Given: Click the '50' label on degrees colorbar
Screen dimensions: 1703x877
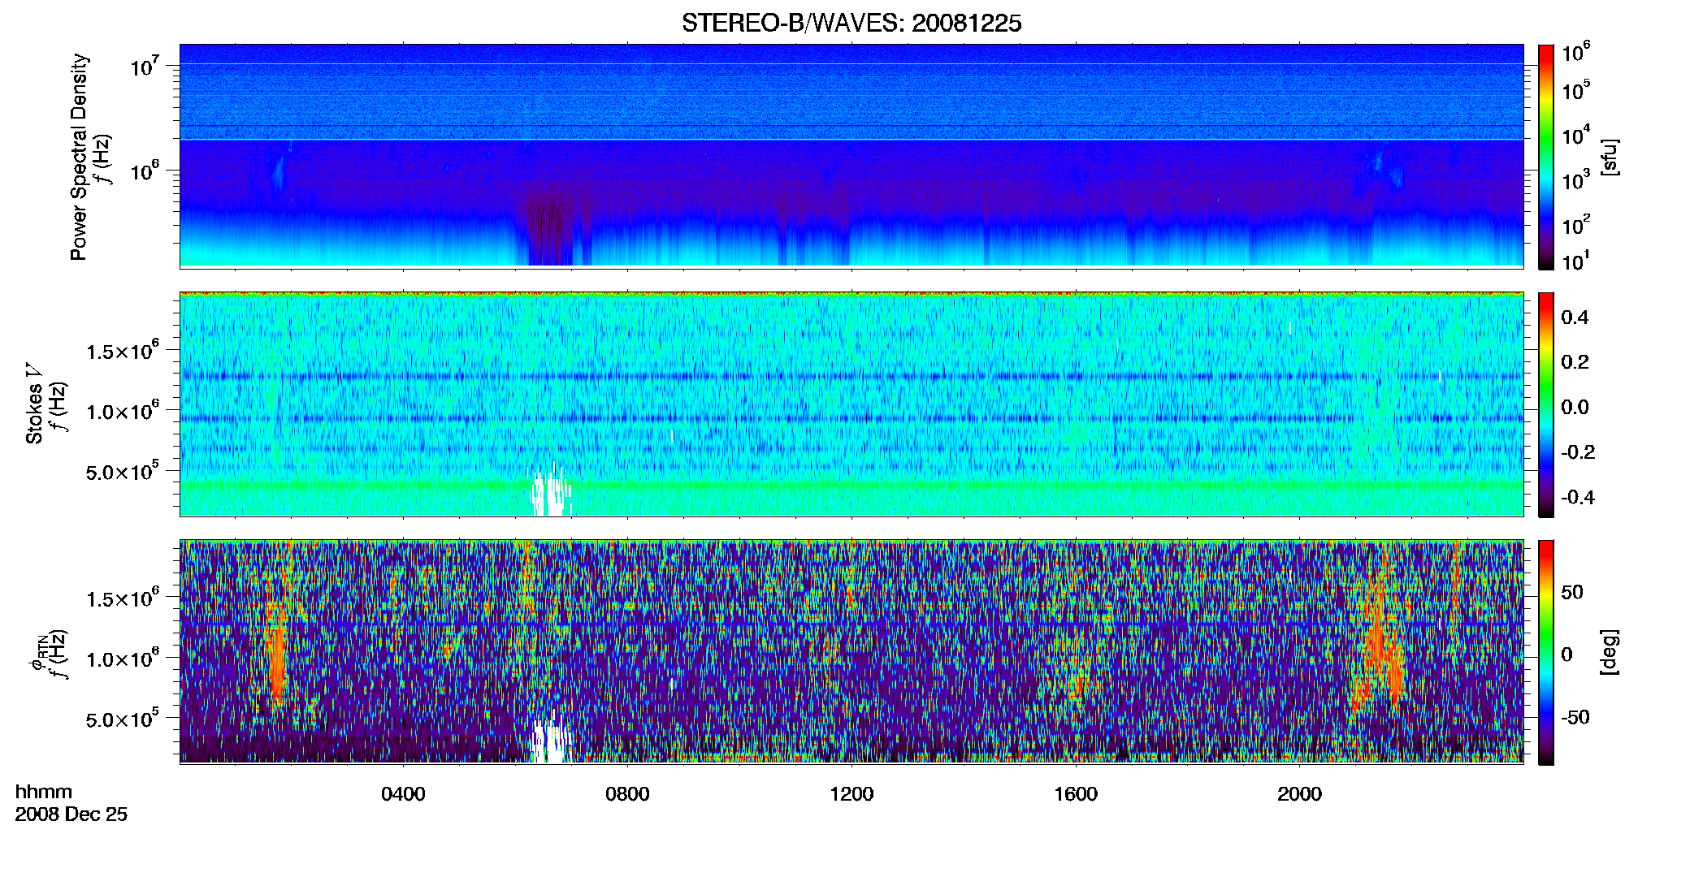Looking at the screenshot, I should 1572,592.
